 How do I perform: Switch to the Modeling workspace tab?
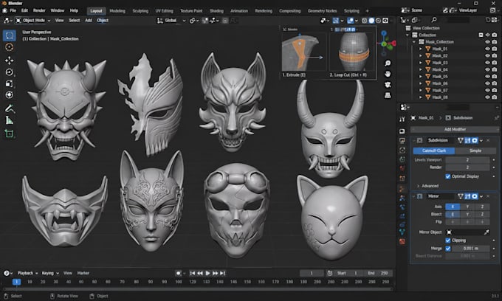(117, 11)
